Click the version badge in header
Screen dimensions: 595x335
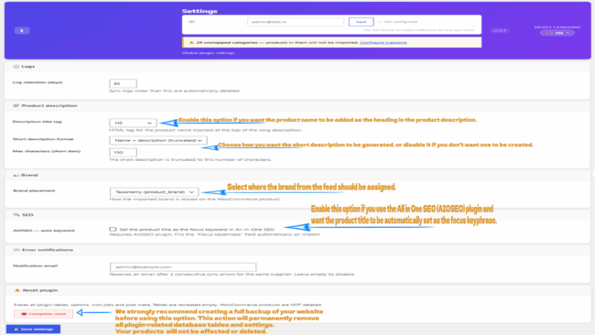(500, 30)
